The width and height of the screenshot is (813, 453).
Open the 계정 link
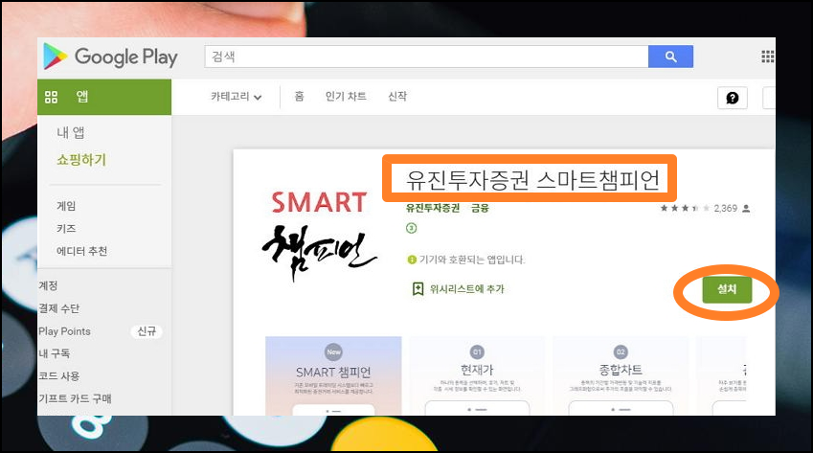click(48, 285)
